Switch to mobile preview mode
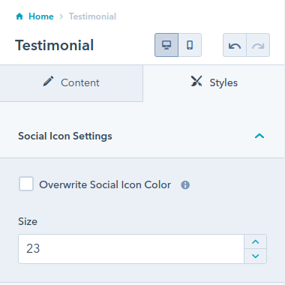This screenshot has width=285, height=285. [x=190, y=45]
